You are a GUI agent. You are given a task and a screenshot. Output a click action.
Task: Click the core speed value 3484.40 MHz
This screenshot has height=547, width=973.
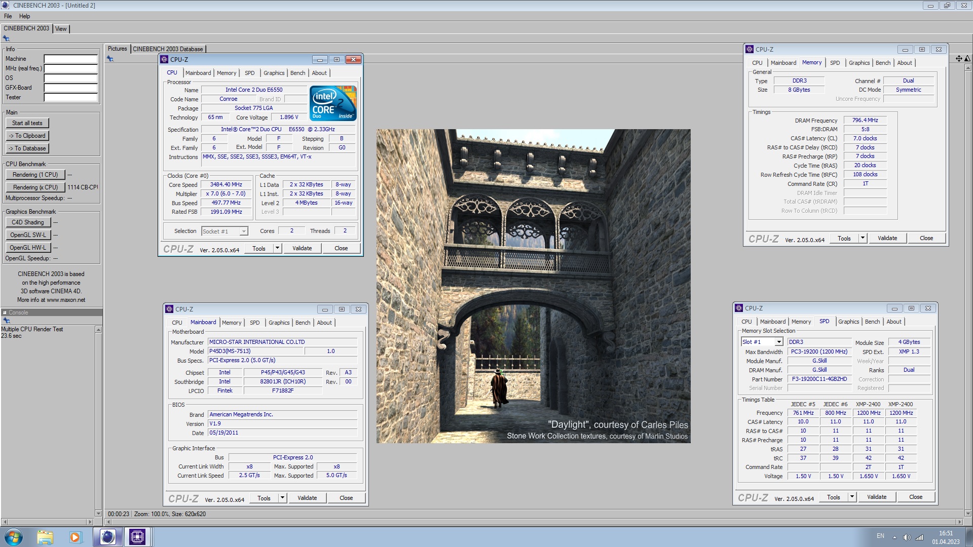coord(226,184)
